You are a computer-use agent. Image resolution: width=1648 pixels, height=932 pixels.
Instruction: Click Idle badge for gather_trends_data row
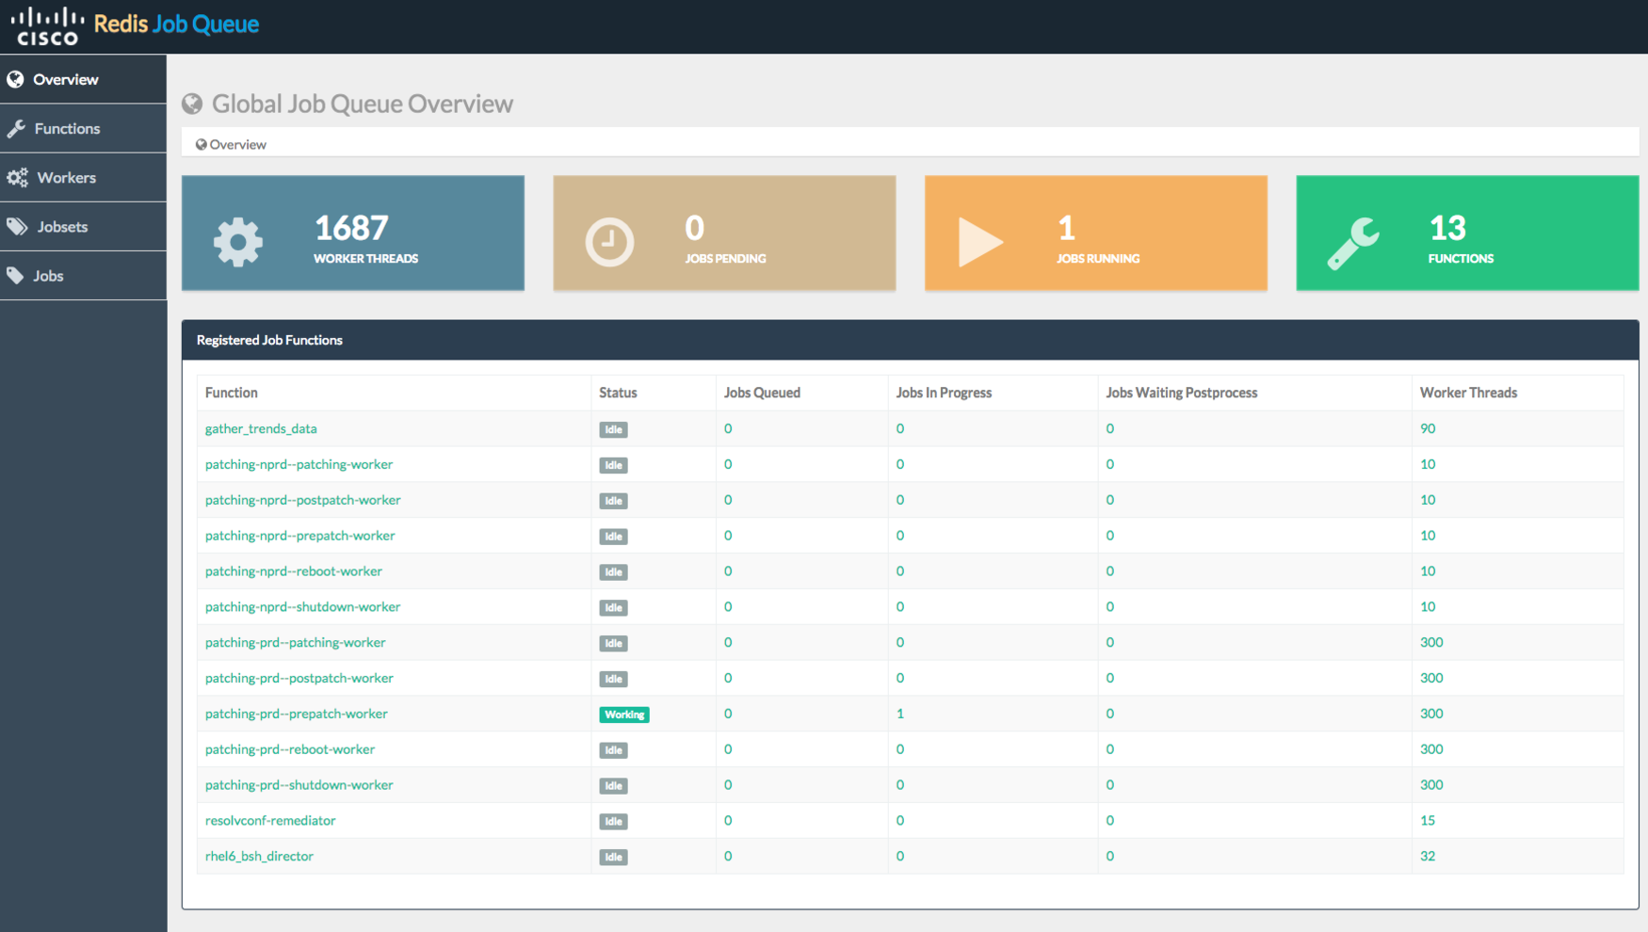tap(613, 429)
